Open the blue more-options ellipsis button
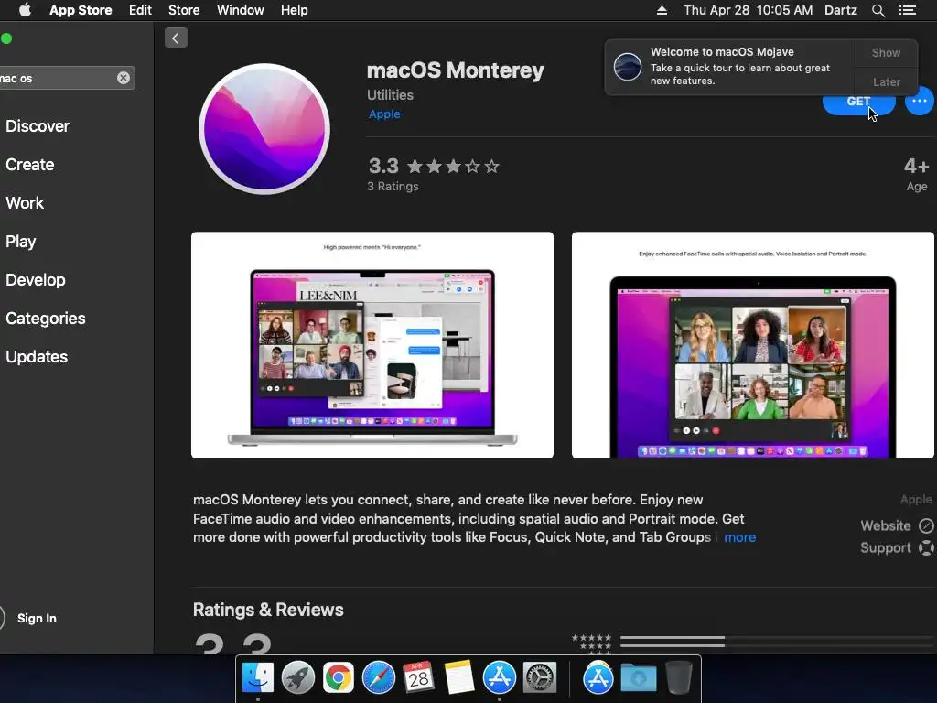 tap(919, 101)
